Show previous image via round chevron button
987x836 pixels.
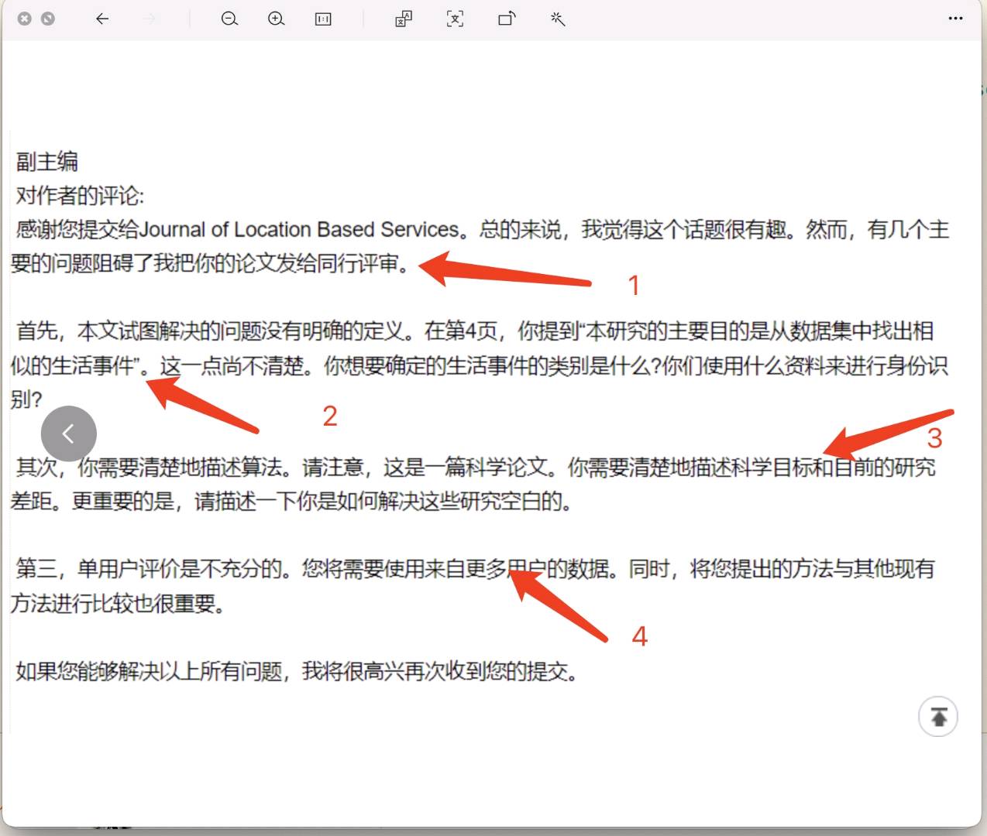tap(69, 433)
